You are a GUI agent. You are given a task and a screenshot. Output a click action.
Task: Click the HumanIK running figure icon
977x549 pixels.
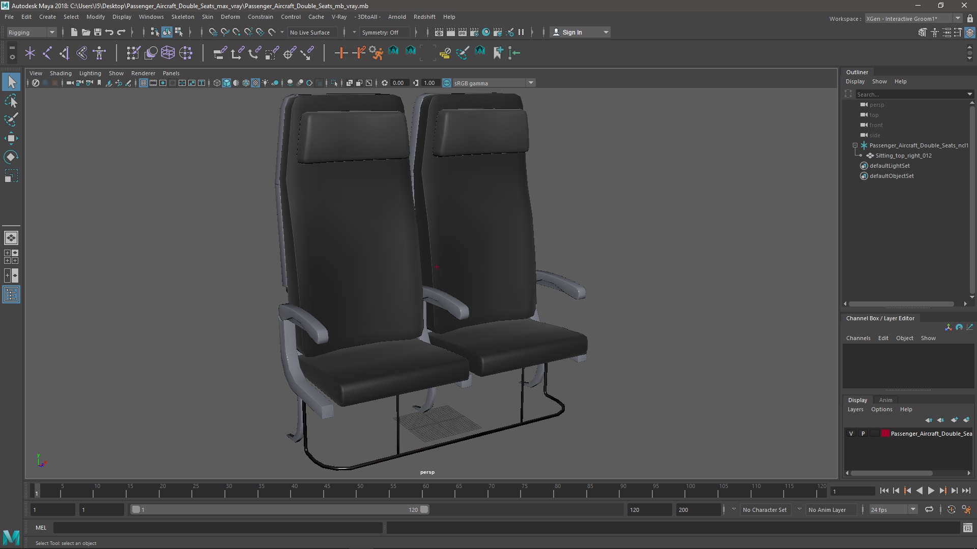[376, 53]
